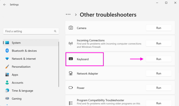This screenshot has height=106, width=179.
Task: Click the search magnifier icon
Action: (55, 31)
